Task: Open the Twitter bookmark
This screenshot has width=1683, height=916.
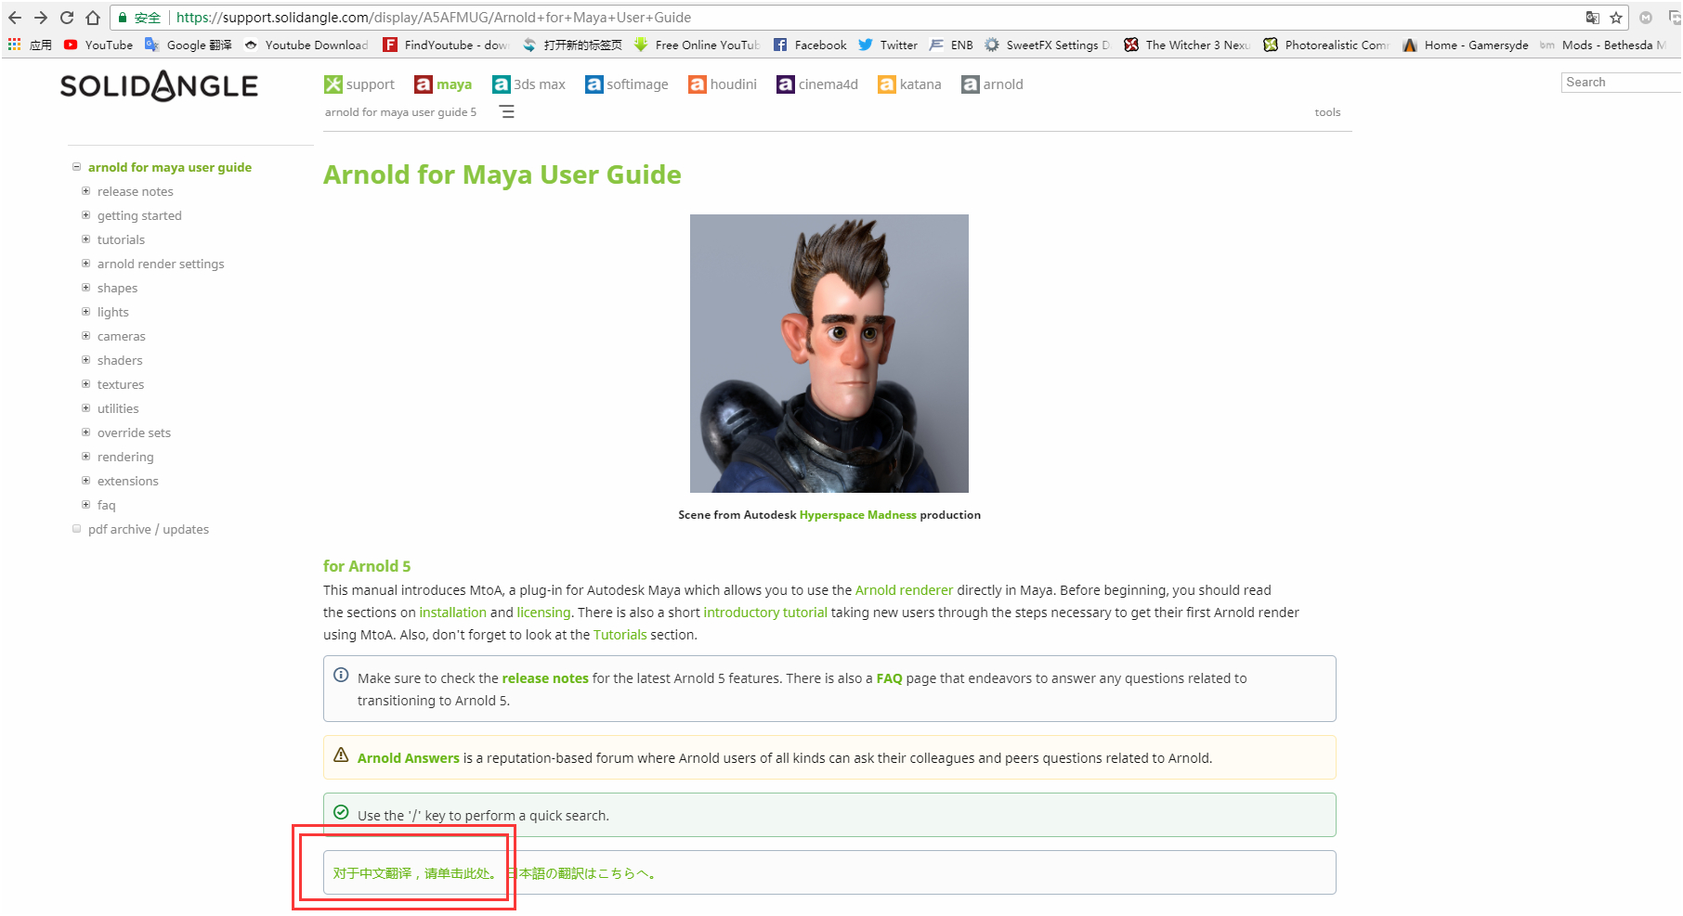Action: 888,45
